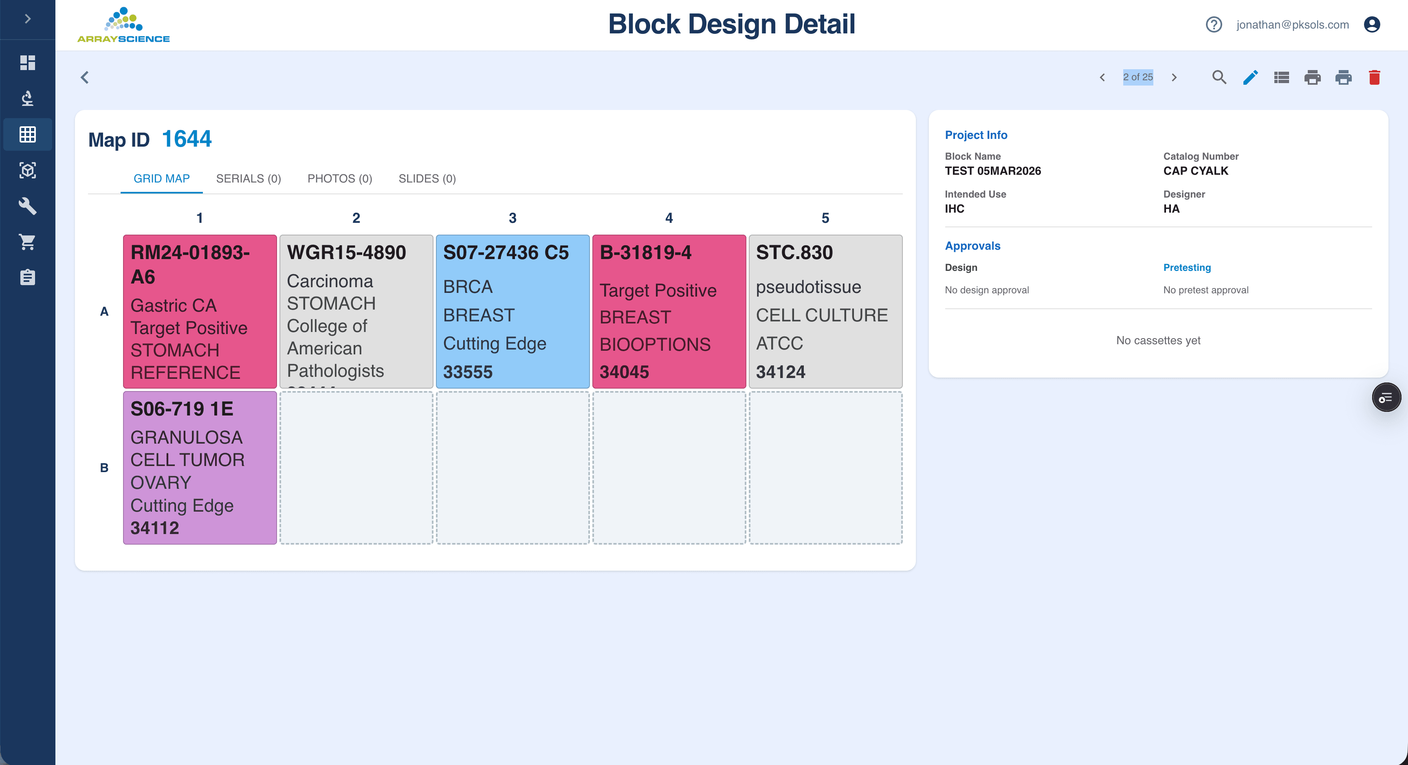The width and height of the screenshot is (1408, 765).
Task: Search using the magnifier toolbar icon
Action: (1219, 77)
